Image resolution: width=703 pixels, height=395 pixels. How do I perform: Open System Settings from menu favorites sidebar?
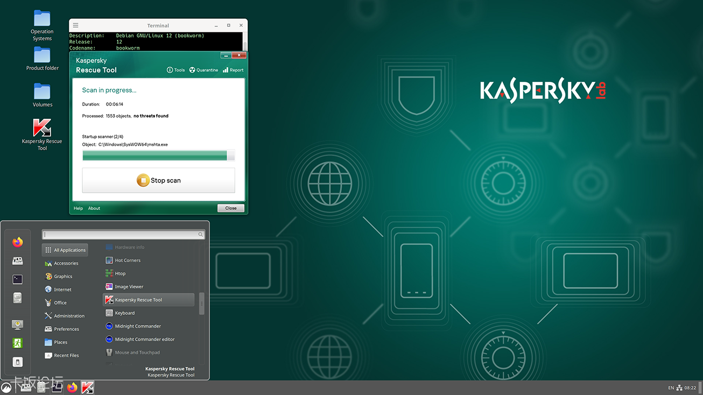[18, 261]
